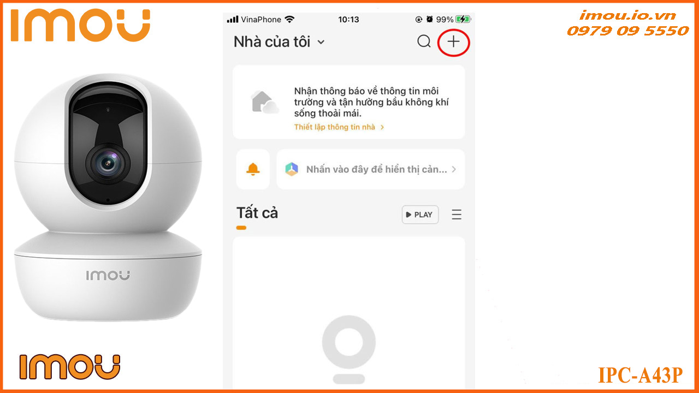The width and height of the screenshot is (699, 393).
Task: Open search with the magnifier icon
Action: pyautogui.click(x=424, y=41)
